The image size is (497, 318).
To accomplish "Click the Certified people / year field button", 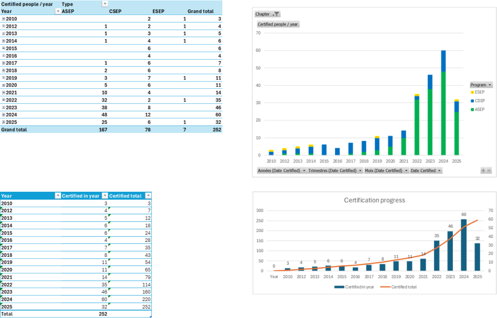I will pos(277,24).
